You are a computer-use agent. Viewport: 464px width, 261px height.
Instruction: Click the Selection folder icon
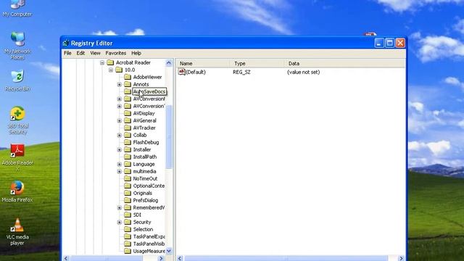point(128,229)
